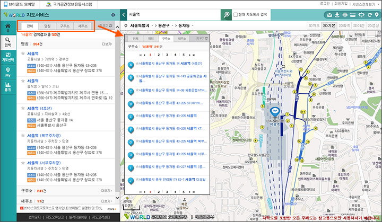Click the printer icon in map toolbar
The height and width of the screenshot is (222, 382).
tap(345, 15)
